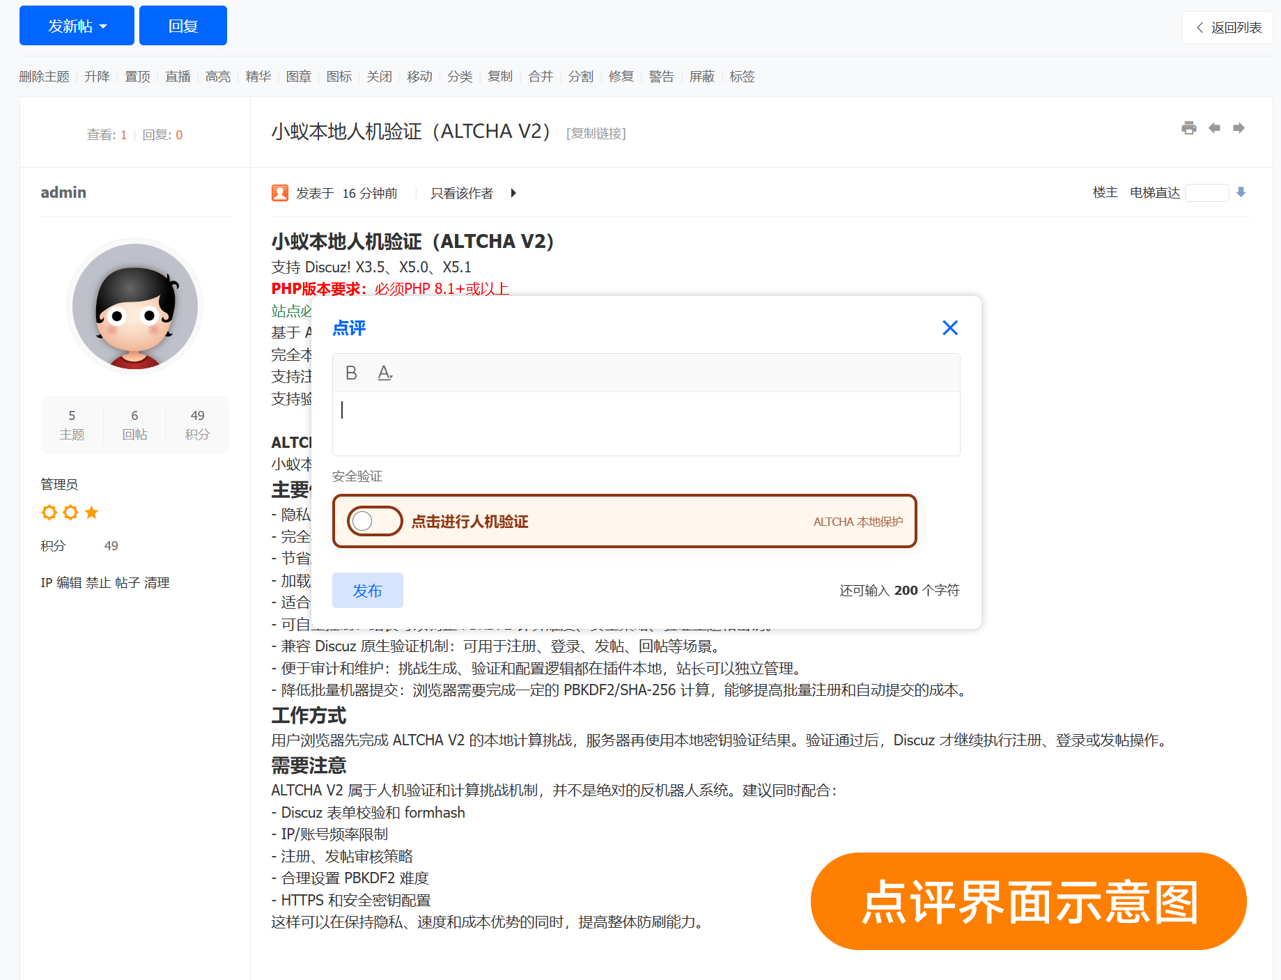Select 精华 moderation option

pos(258,77)
